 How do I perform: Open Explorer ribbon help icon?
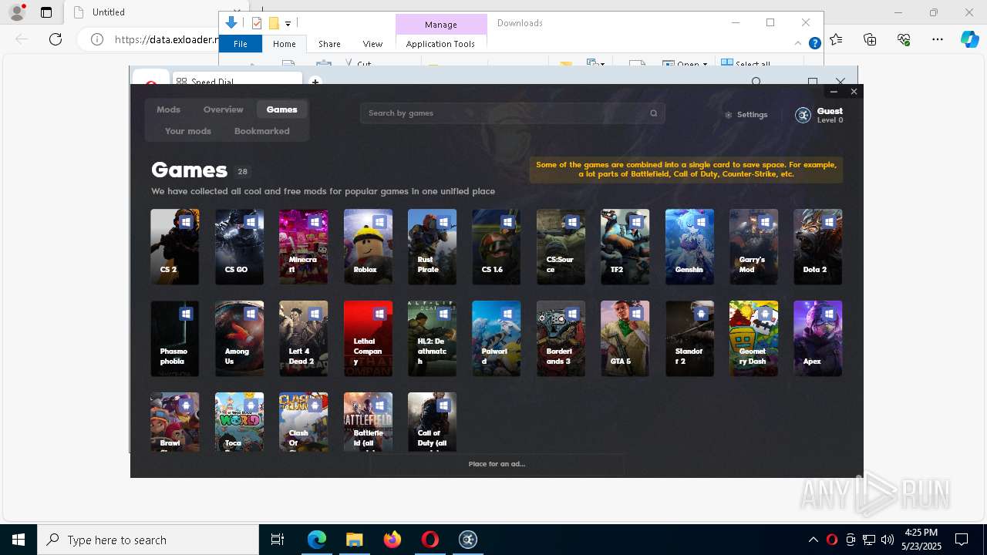coord(814,44)
